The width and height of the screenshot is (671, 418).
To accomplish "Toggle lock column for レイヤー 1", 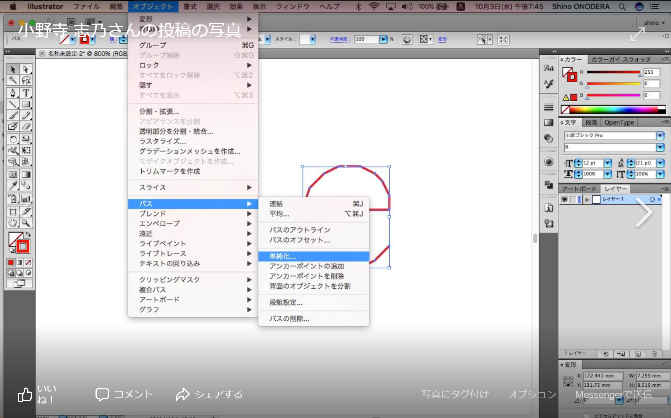I will (573, 199).
